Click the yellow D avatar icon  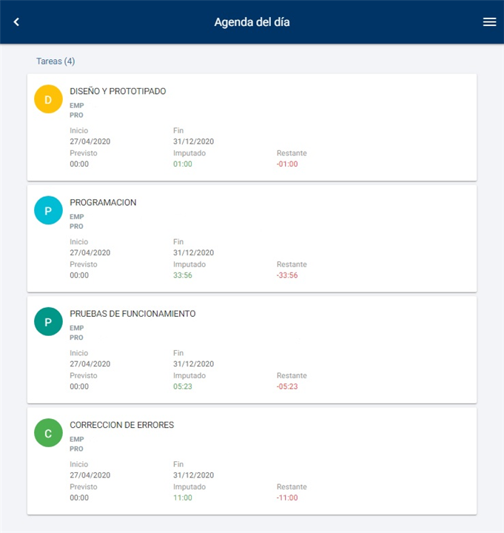click(48, 99)
